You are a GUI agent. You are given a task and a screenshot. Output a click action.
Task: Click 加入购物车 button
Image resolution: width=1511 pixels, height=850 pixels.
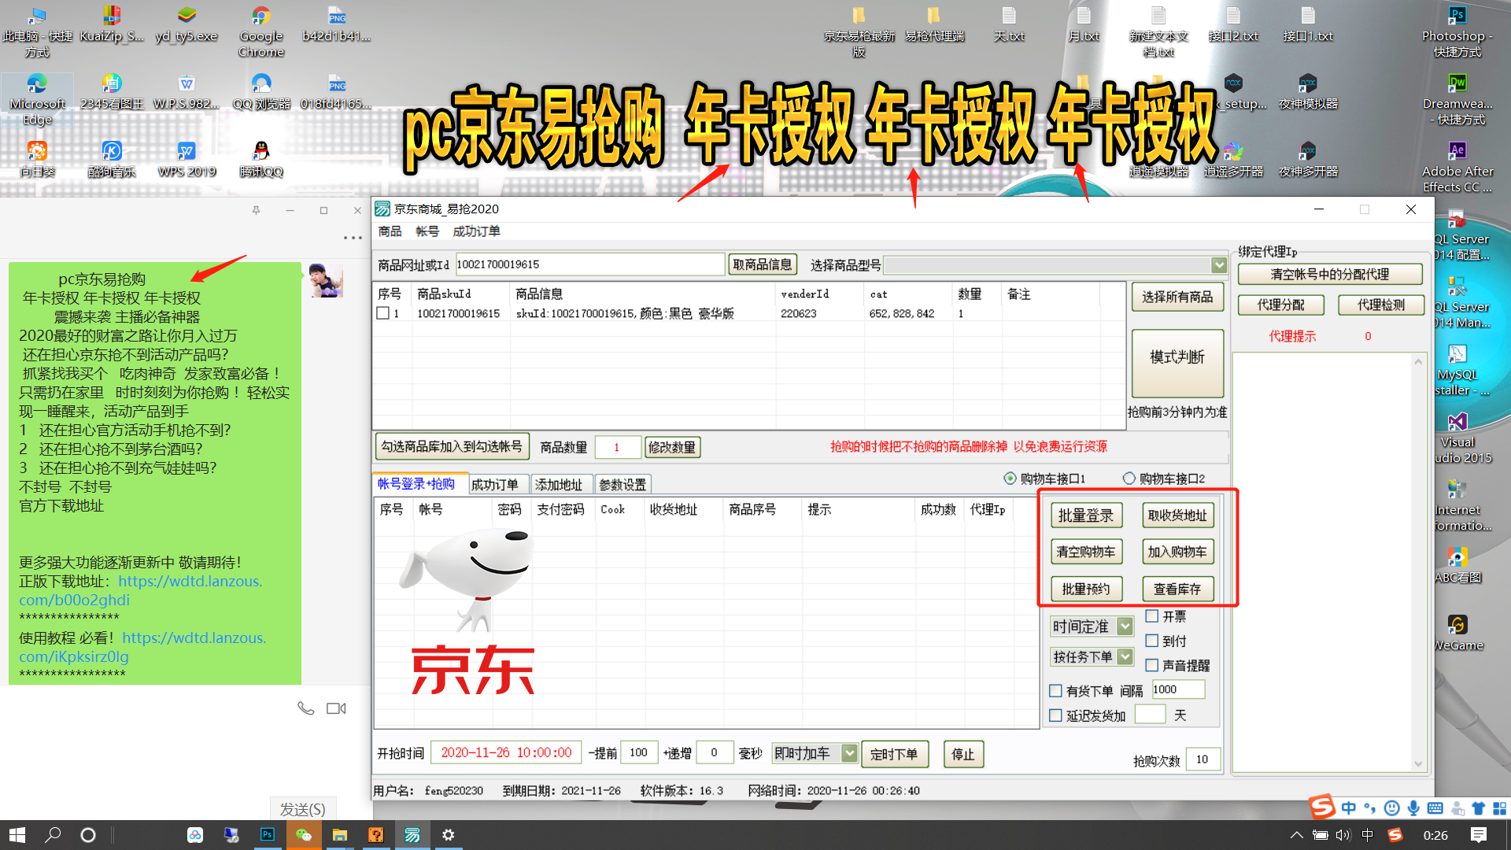pos(1177,552)
